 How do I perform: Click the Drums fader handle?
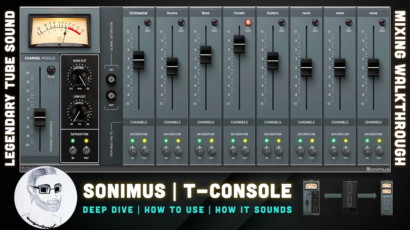[x=172, y=66]
